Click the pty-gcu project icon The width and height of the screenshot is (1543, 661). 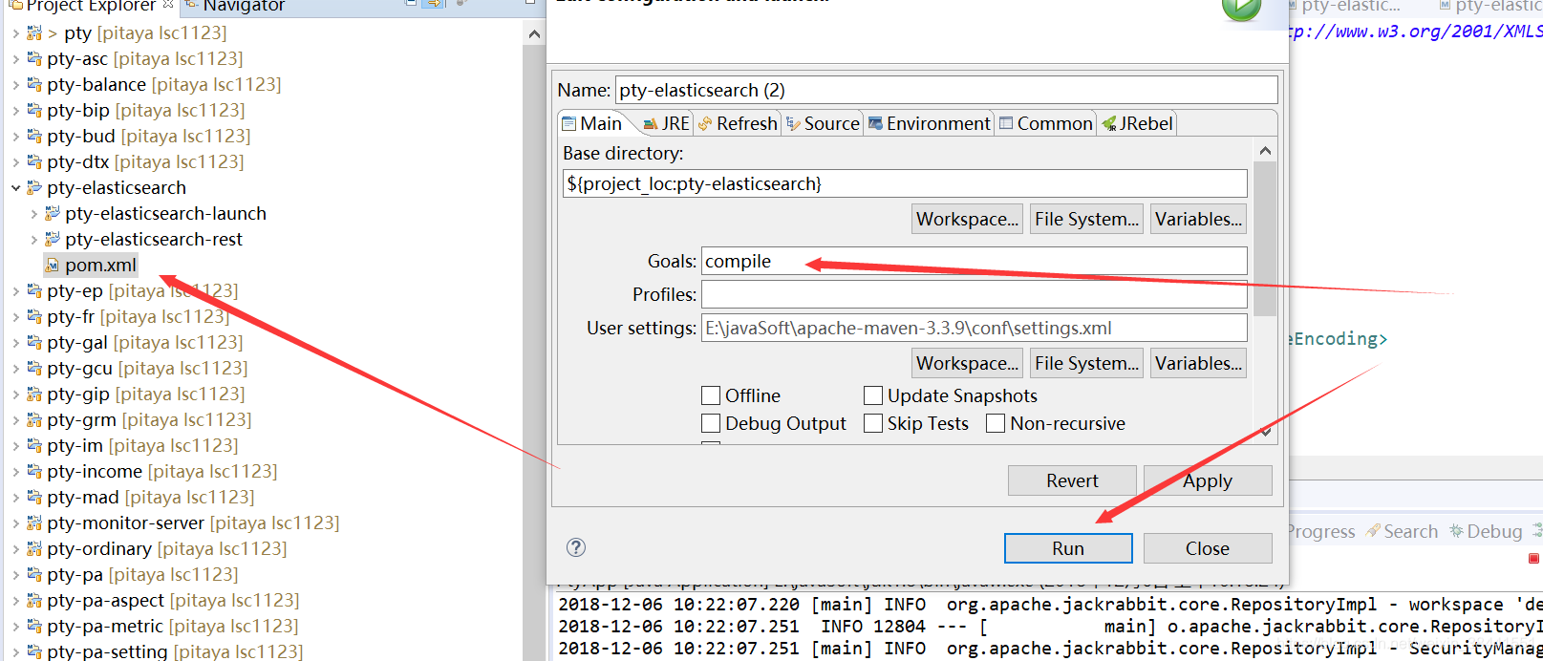34,368
